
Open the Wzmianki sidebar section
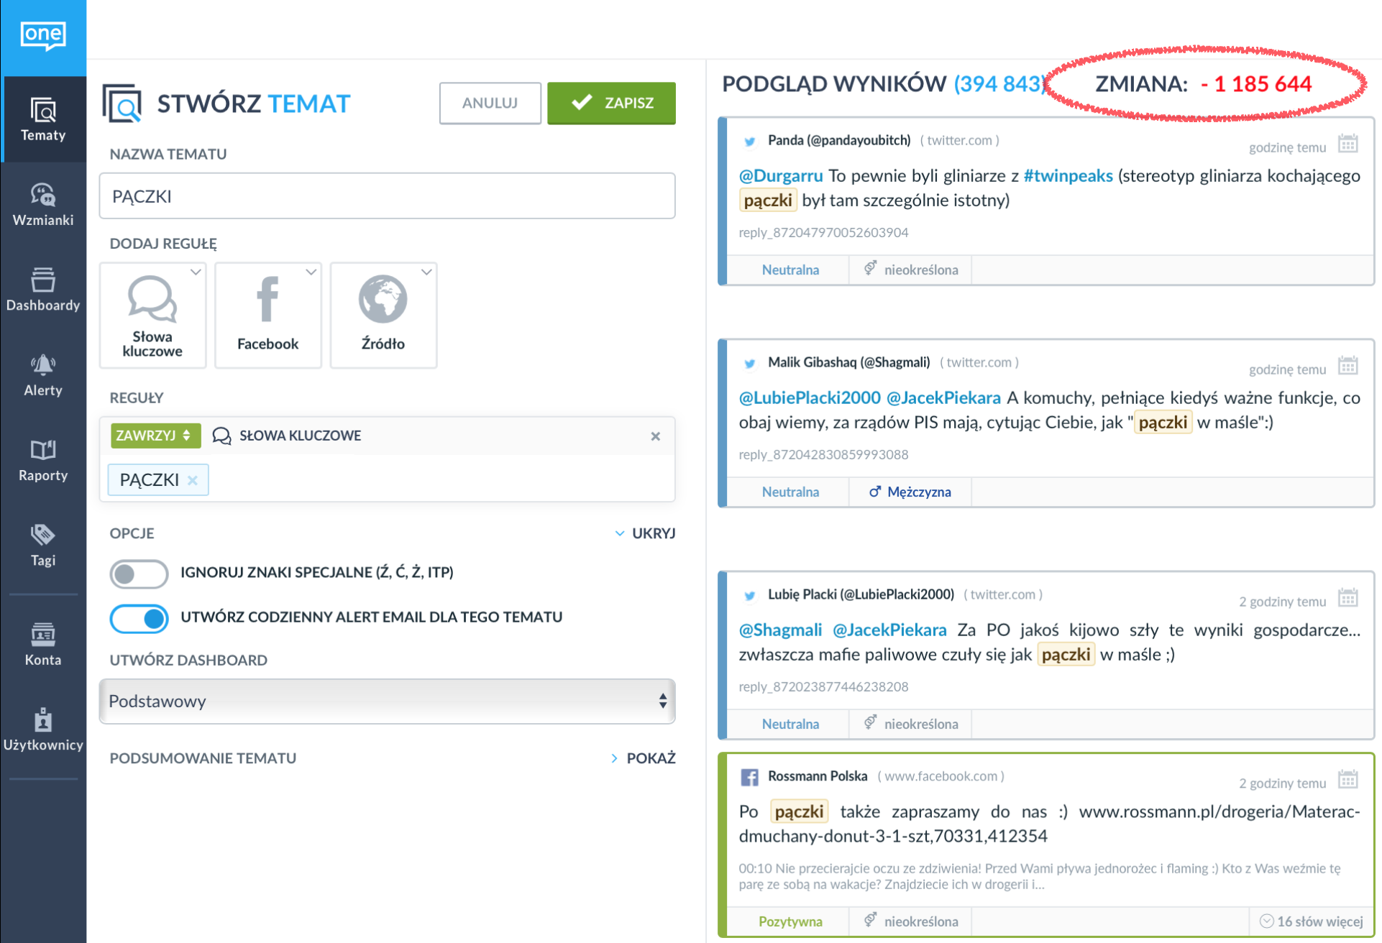click(42, 204)
